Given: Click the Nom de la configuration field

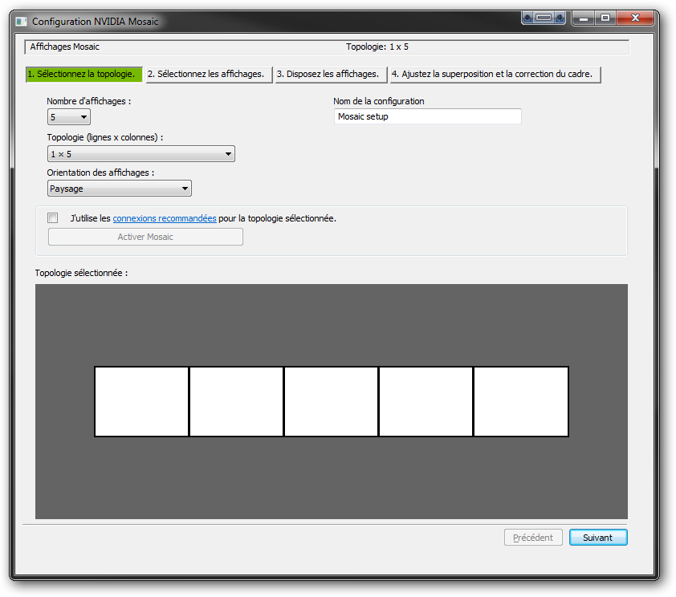Looking at the screenshot, I should (x=427, y=116).
